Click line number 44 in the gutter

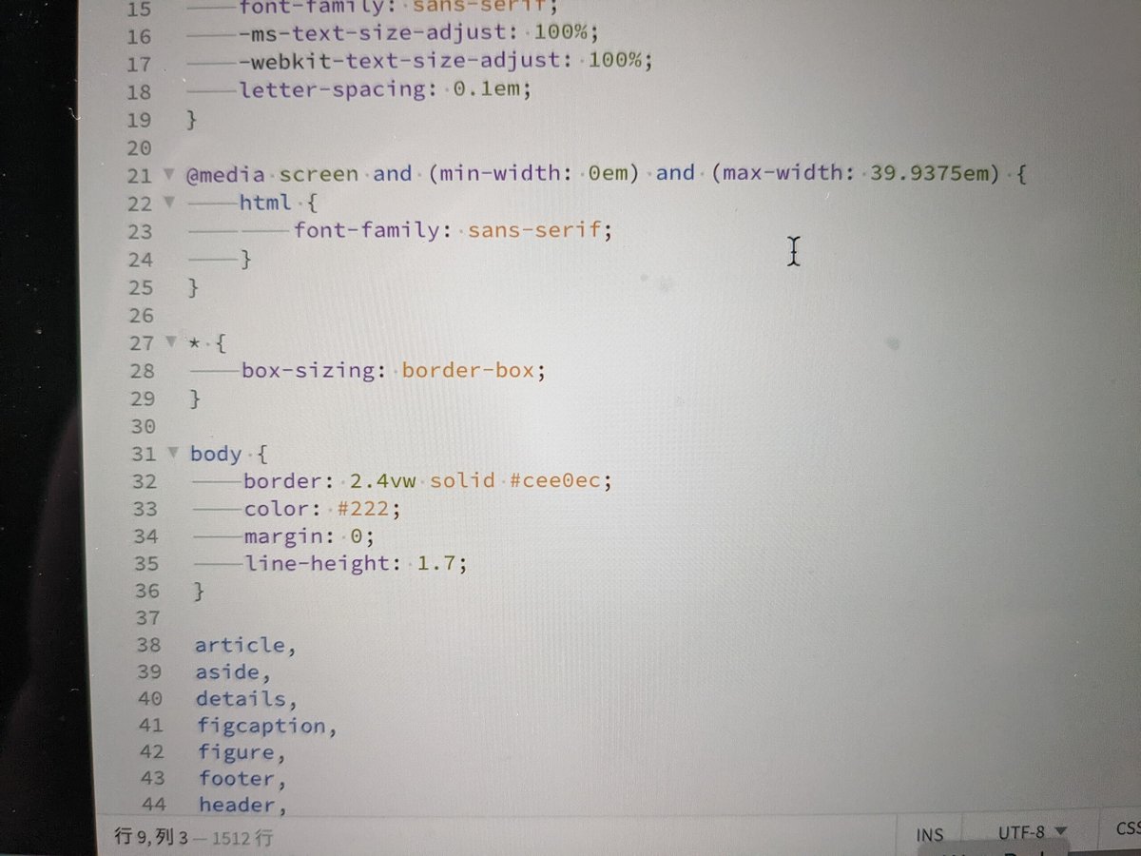pos(153,805)
